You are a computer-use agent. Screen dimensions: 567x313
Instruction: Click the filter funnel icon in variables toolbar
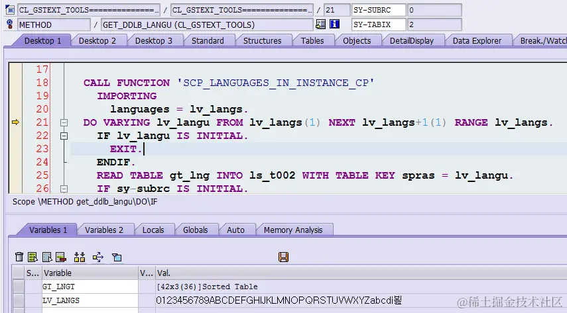click(x=117, y=257)
